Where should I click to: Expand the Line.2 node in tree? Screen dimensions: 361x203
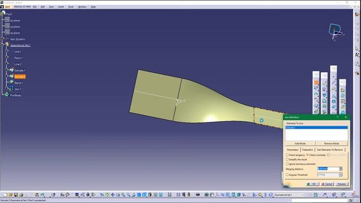click(x=7, y=63)
